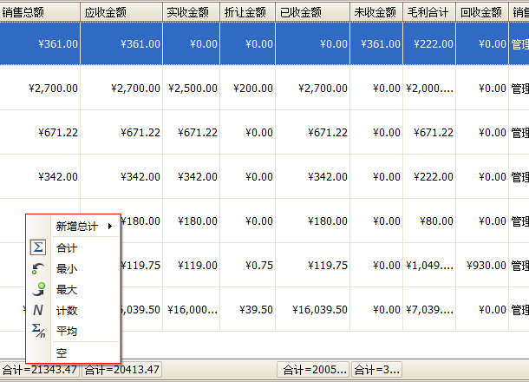Sort by the 折让金额 column header
Screen dimensions: 529x382
click(248, 12)
